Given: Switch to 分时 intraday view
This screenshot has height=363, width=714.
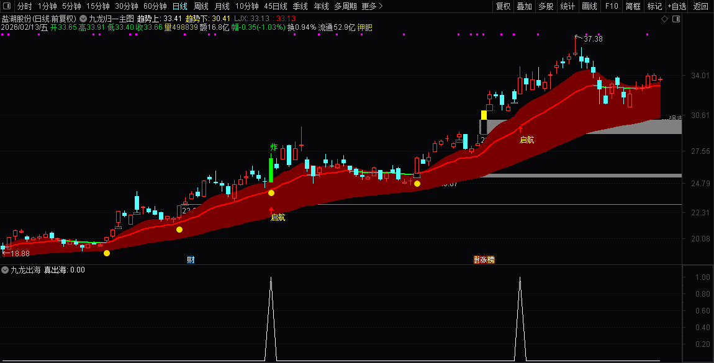Looking at the screenshot, I should point(25,6).
